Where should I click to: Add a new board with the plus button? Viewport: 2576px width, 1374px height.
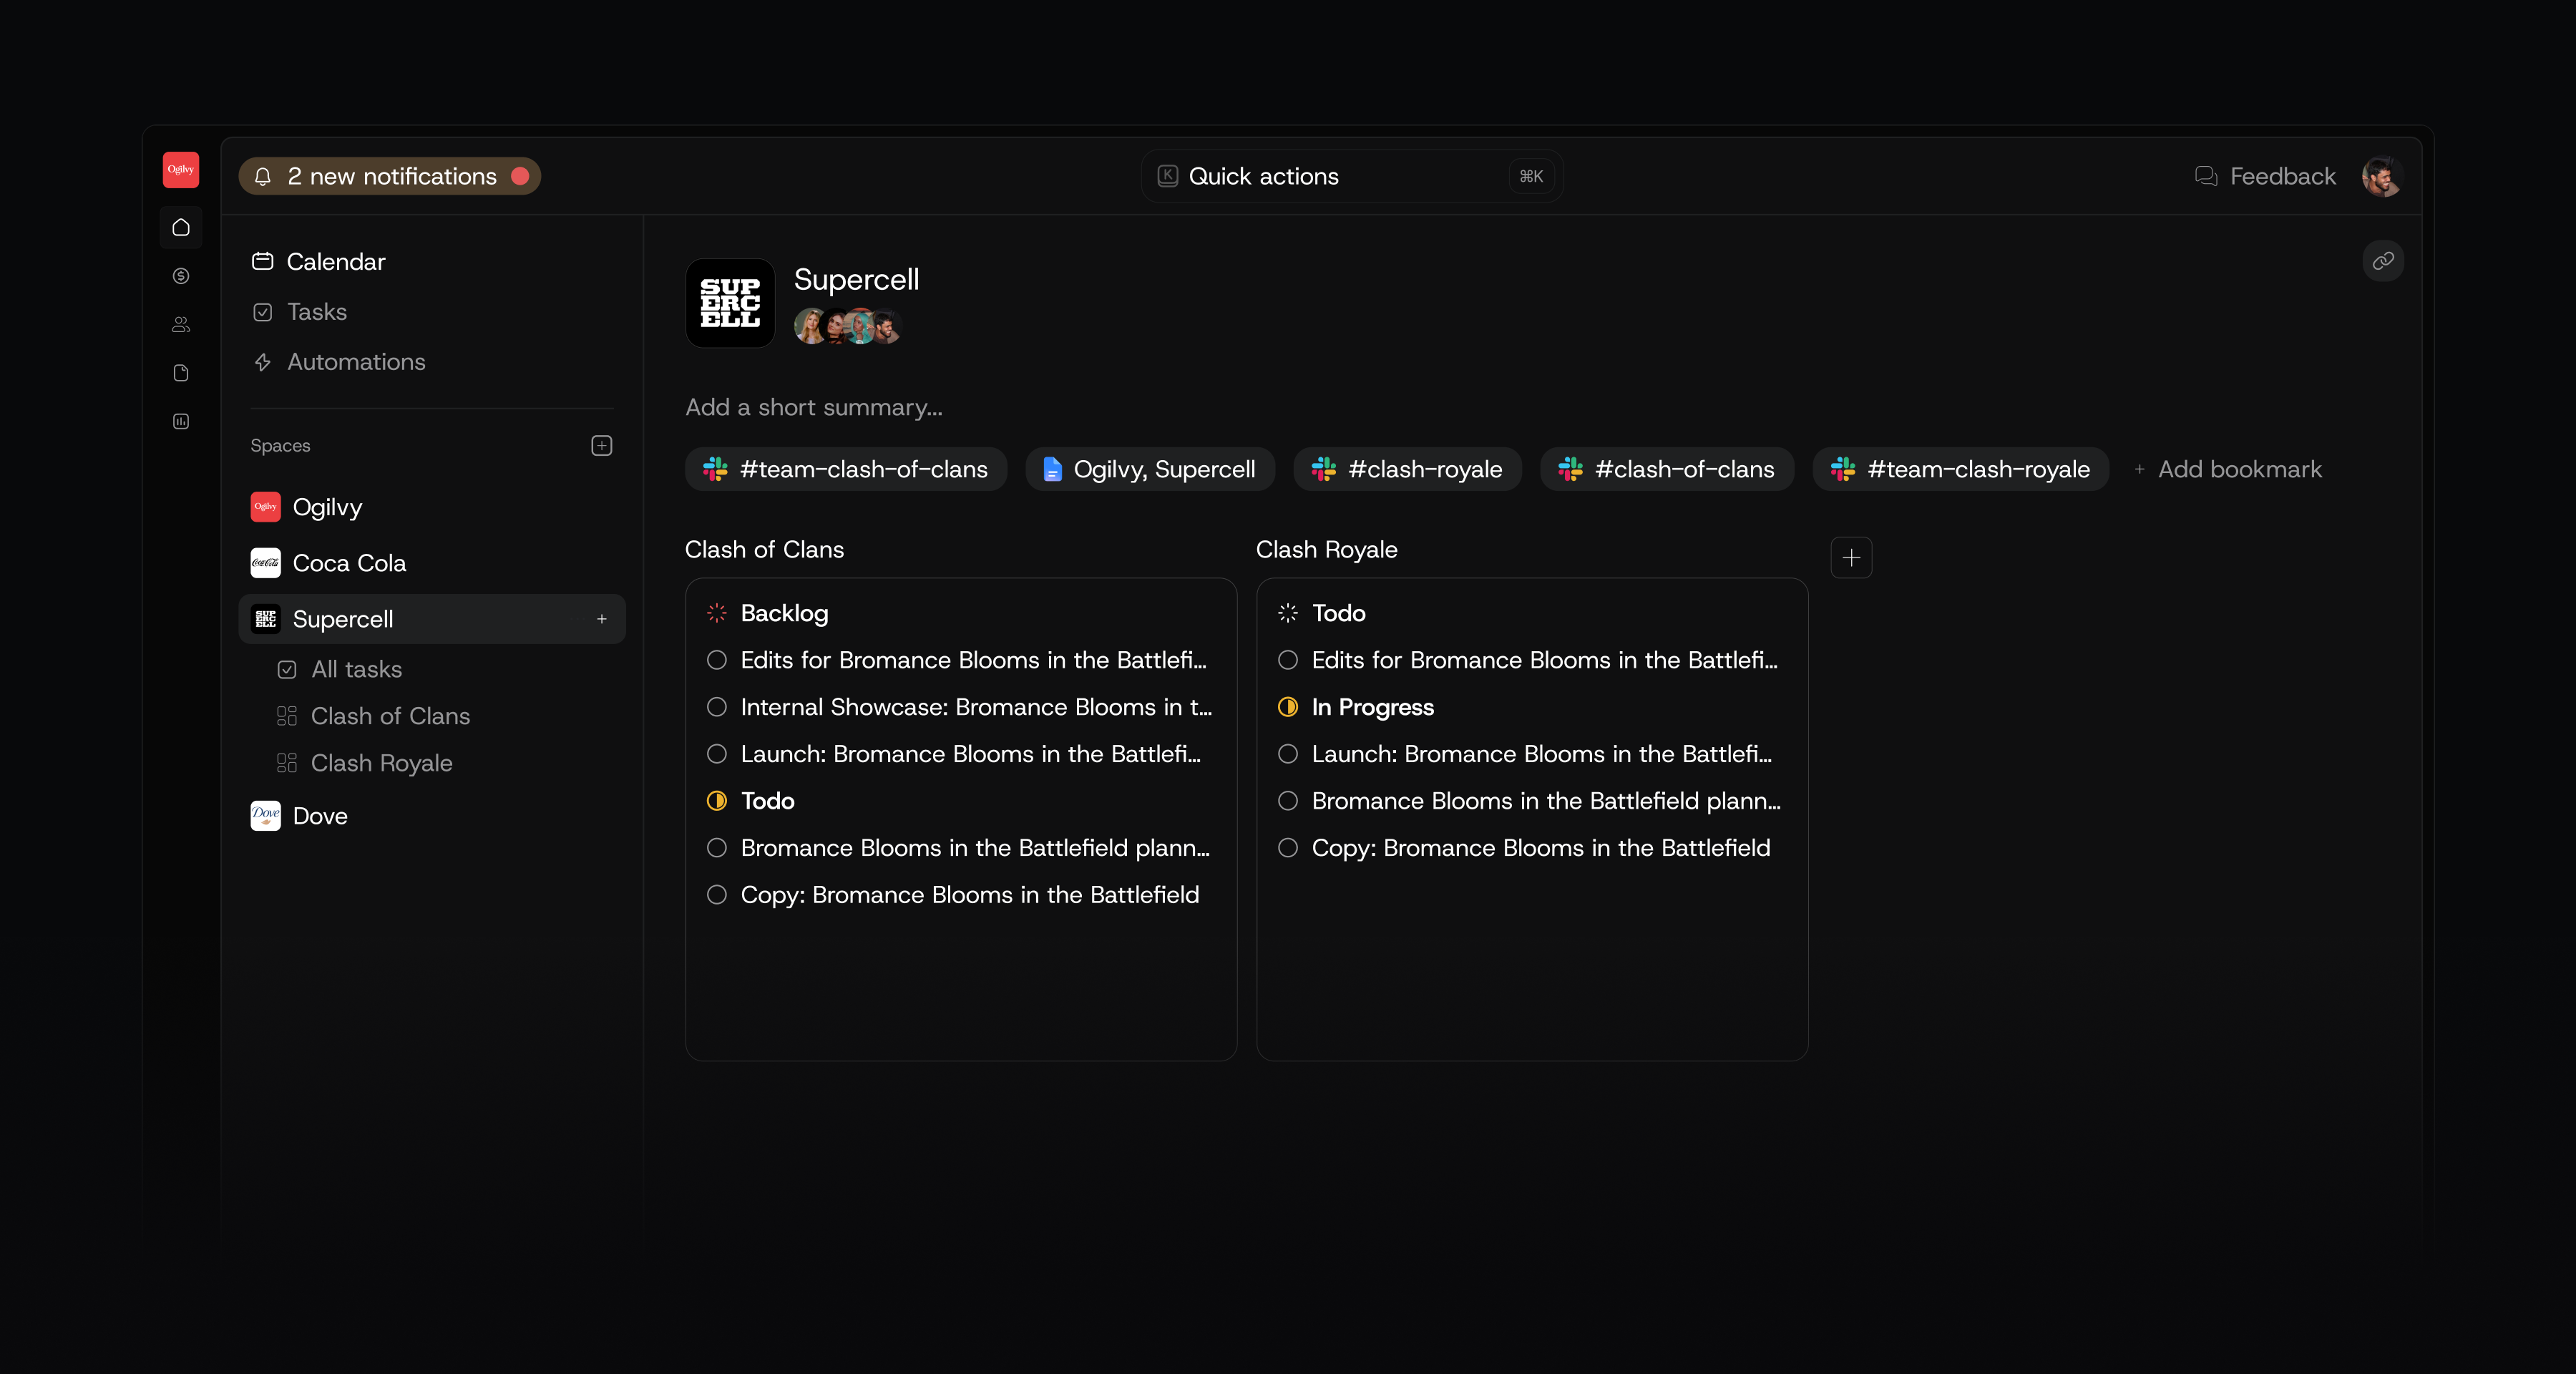click(x=1851, y=558)
